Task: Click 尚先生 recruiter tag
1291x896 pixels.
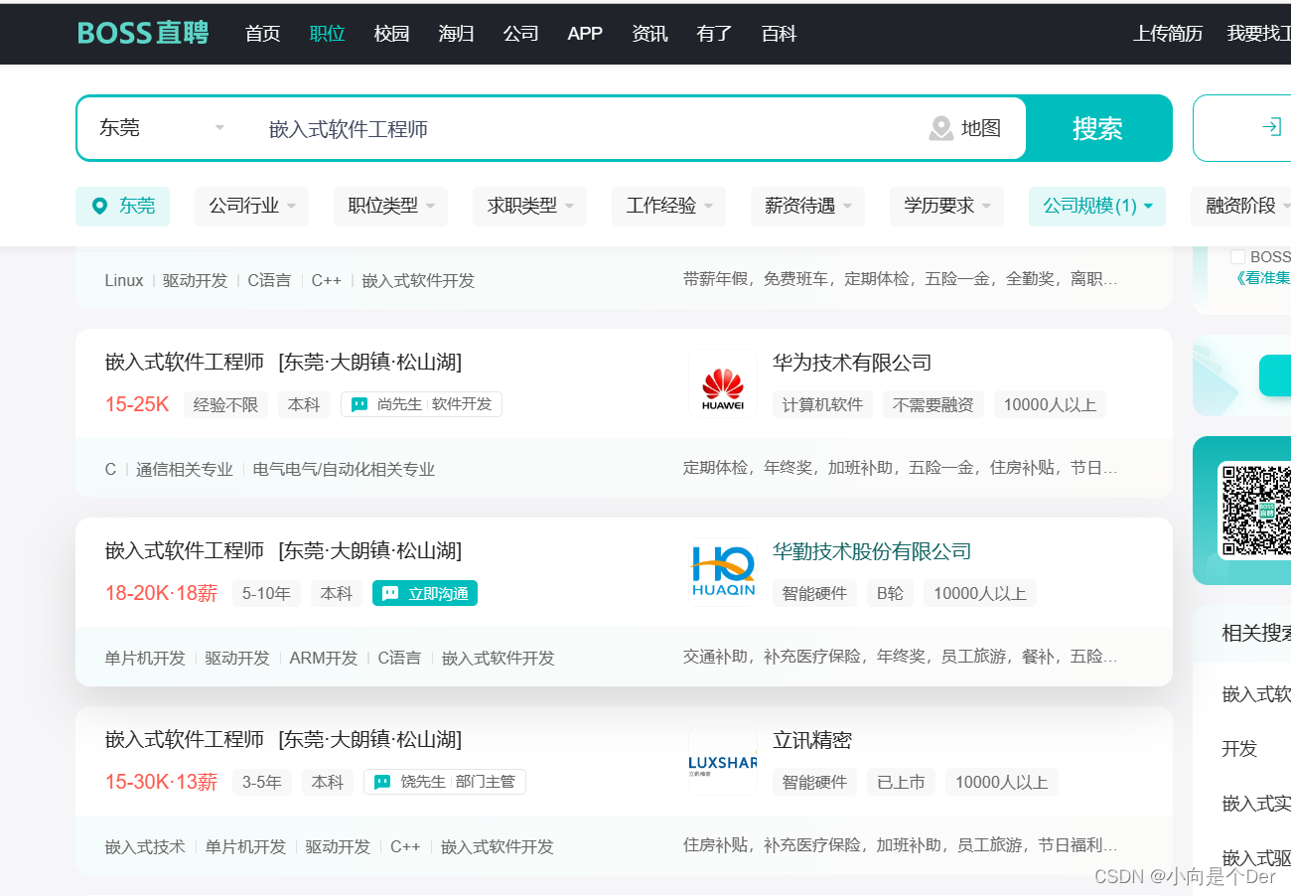Action: [421, 404]
